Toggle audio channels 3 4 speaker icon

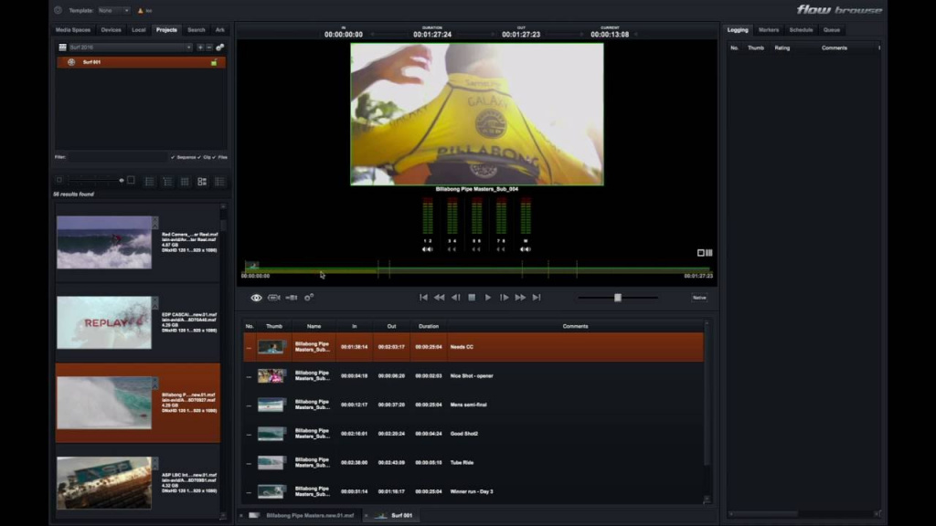(452, 249)
